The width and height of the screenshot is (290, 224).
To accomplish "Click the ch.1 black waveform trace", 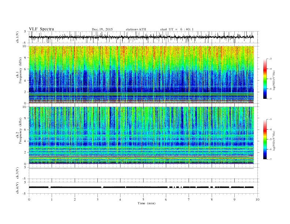I will click(141, 37).
